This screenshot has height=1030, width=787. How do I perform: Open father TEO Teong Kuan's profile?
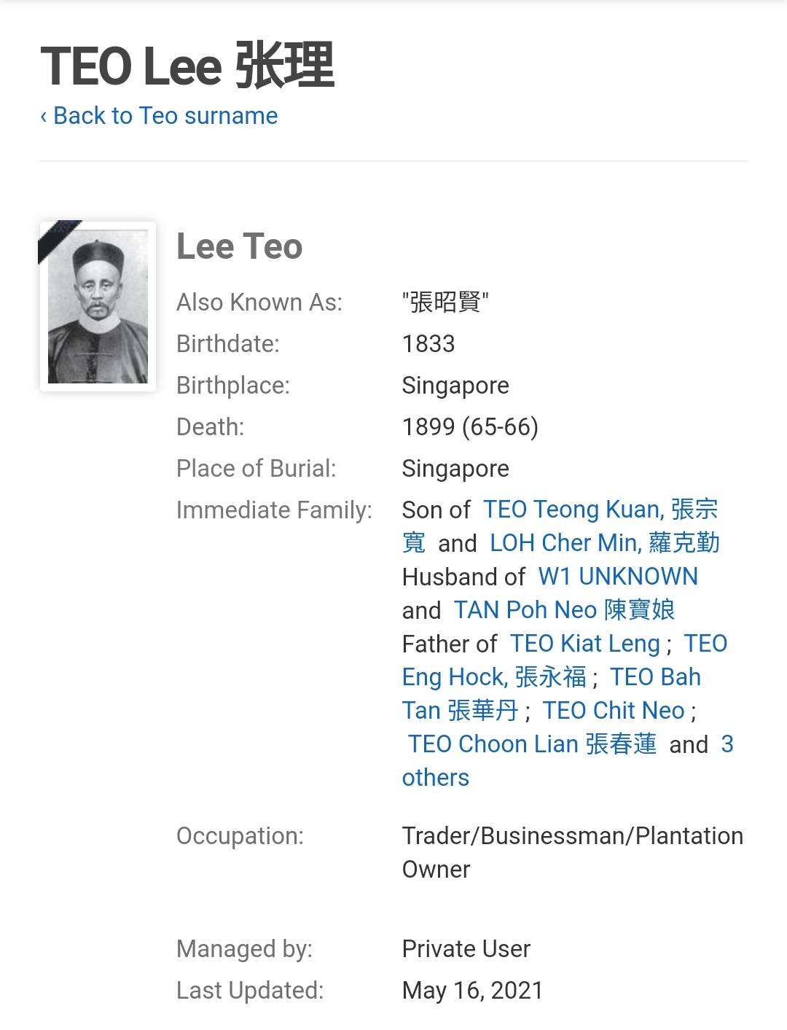tap(600, 510)
